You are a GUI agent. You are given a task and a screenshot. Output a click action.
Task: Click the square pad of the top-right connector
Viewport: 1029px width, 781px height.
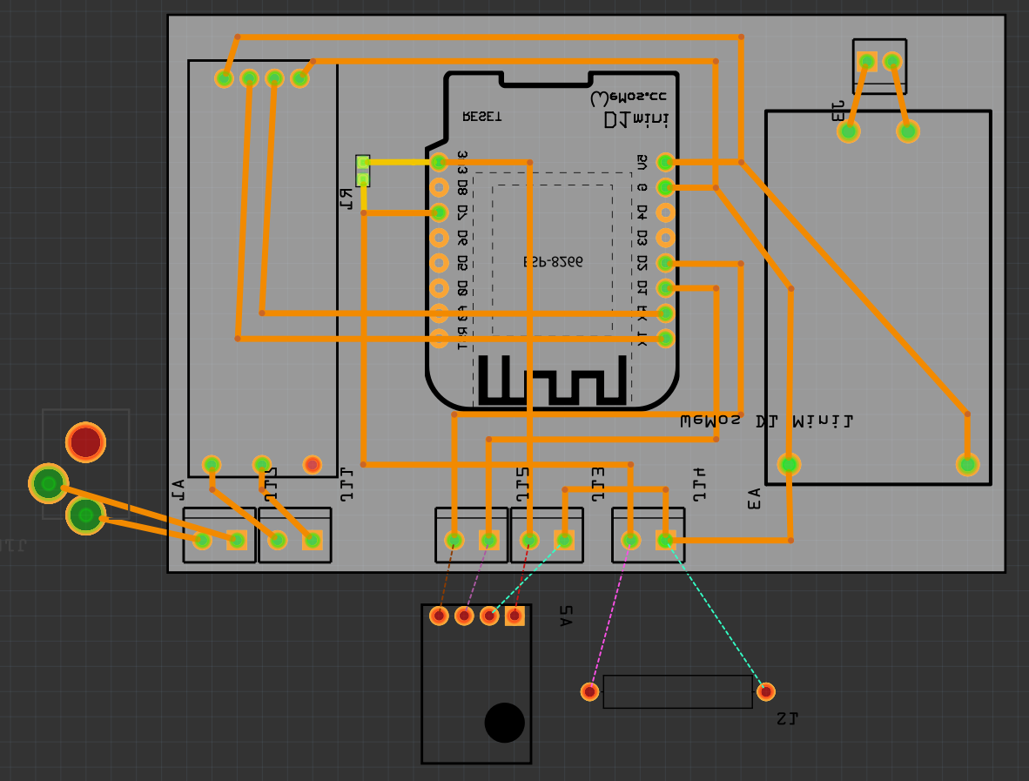pos(866,62)
